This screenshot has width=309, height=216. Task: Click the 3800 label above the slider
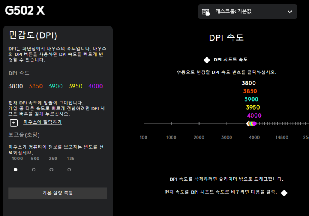coord(249,83)
